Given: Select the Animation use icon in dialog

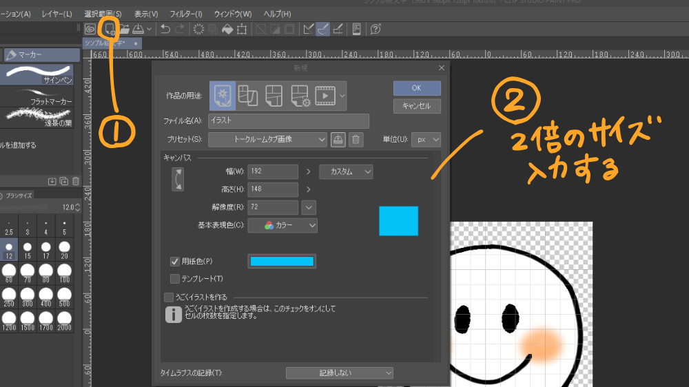Looking at the screenshot, I should [x=325, y=95].
